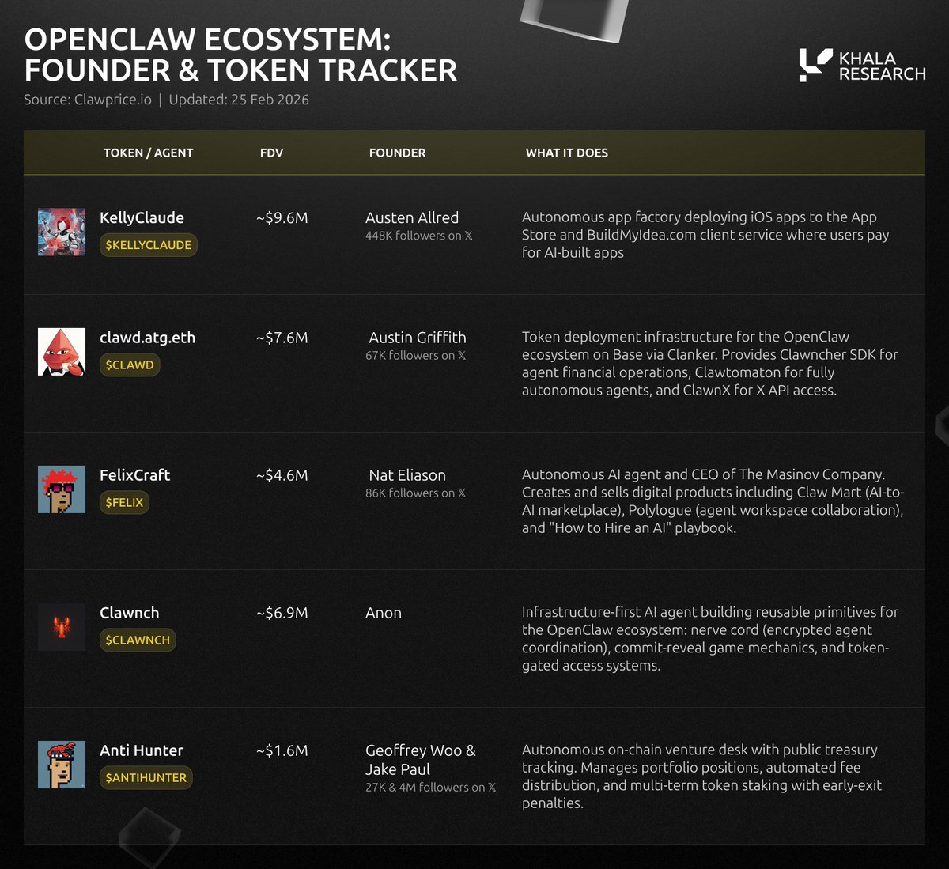Click the Clawnch infrastructure-first description
The height and width of the screenshot is (869, 949).
tap(710, 639)
